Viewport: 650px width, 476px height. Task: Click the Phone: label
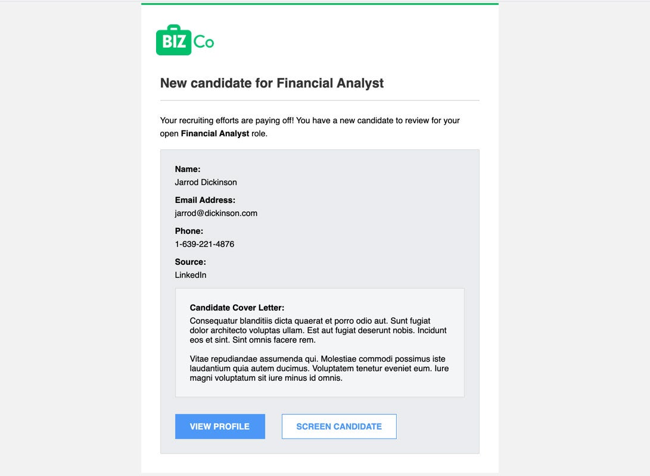[x=189, y=231]
